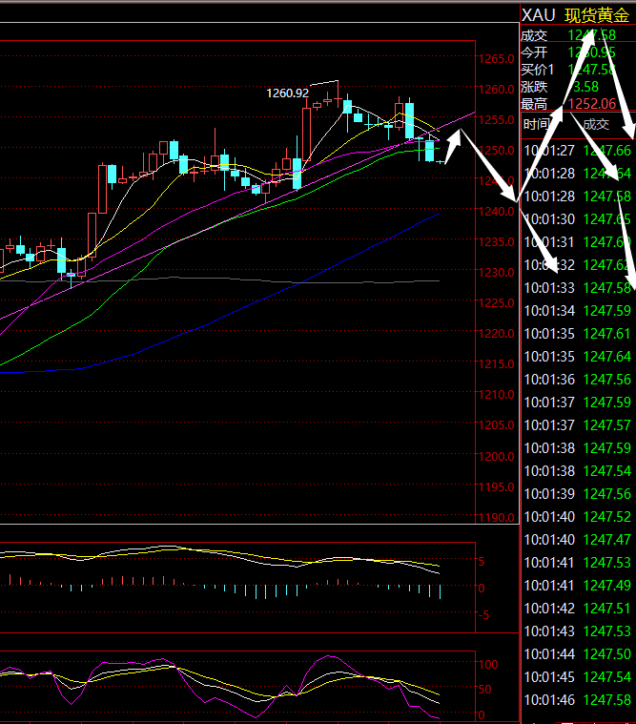Screen dimensions: 636x724
Task: Click the 1250.0 price axis label
Action: [x=496, y=151]
